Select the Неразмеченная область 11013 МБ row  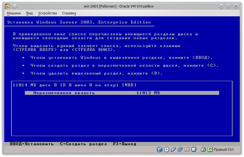pyautogui.click(x=122, y=93)
